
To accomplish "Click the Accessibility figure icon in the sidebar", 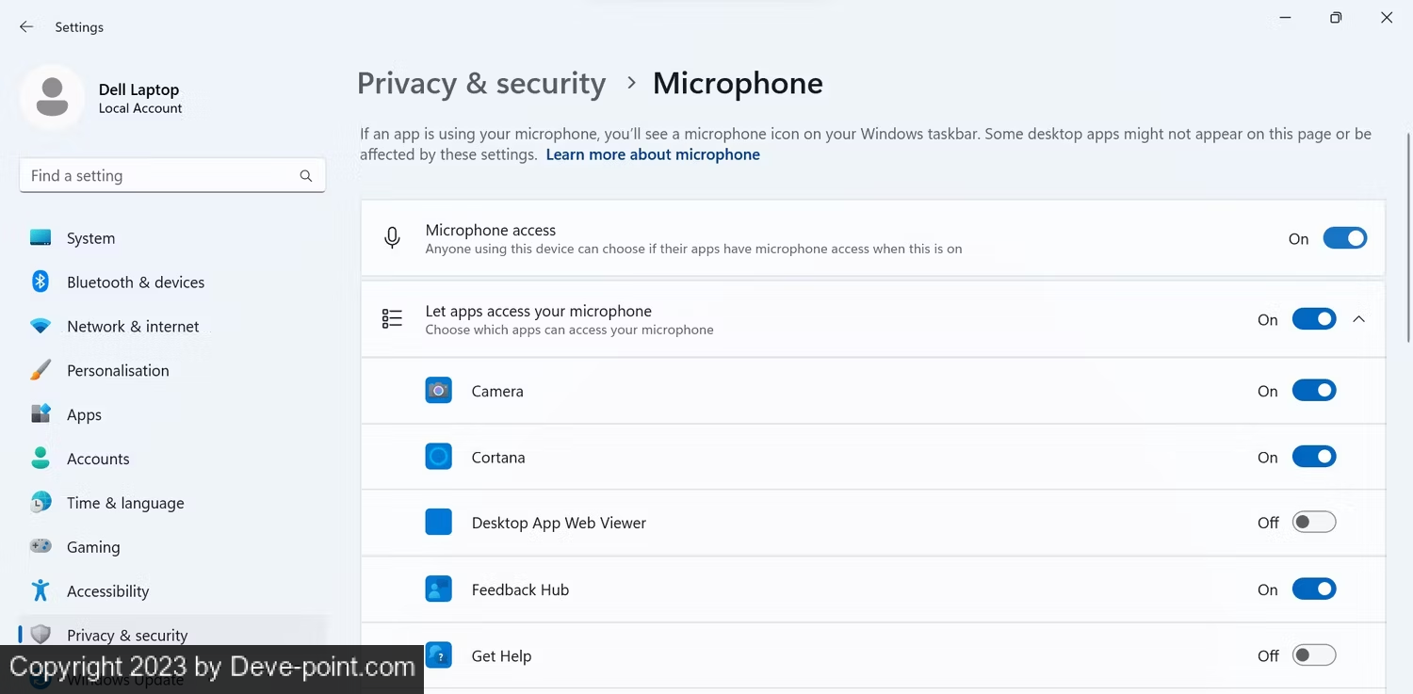I will pyautogui.click(x=41, y=590).
